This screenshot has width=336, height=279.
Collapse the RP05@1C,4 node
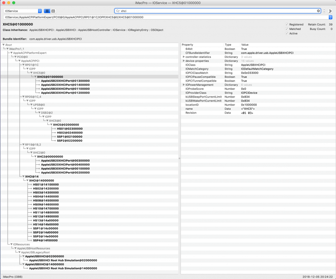coord(24,97)
